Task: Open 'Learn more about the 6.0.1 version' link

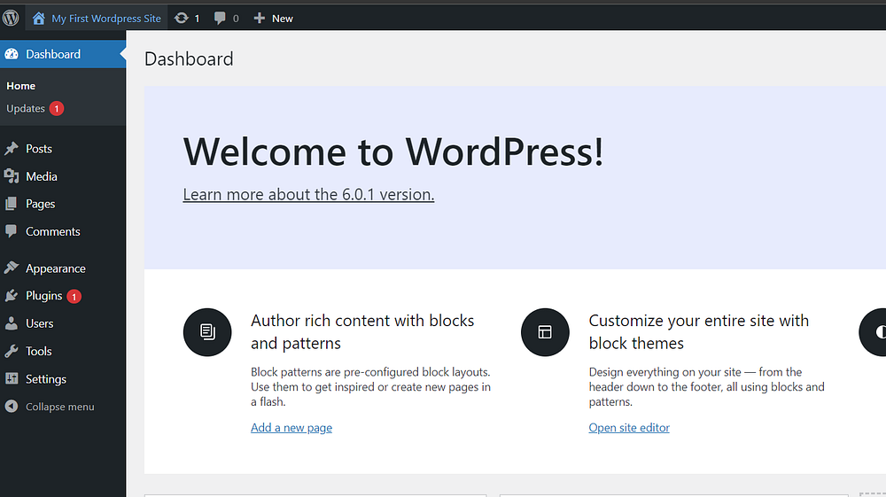Action: (x=308, y=195)
